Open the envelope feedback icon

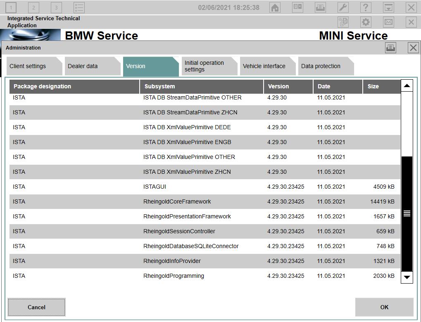388,22
